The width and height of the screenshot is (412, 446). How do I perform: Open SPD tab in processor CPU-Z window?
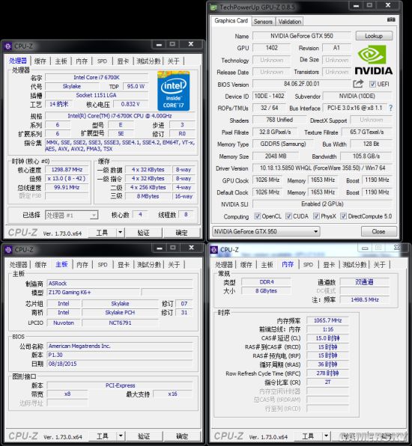pyautogui.click(x=102, y=61)
